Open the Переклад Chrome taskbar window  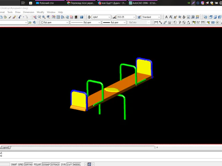tap(81, 3)
